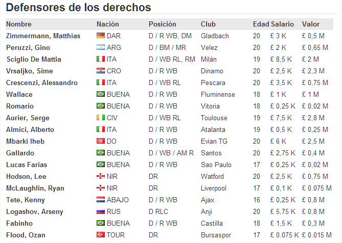The height and width of the screenshot is (243, 342).
Task: Click the Brazilian flag in Wallace's row
Action: (101, 94)
